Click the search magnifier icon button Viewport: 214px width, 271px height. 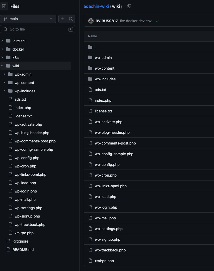click(71, 19)
